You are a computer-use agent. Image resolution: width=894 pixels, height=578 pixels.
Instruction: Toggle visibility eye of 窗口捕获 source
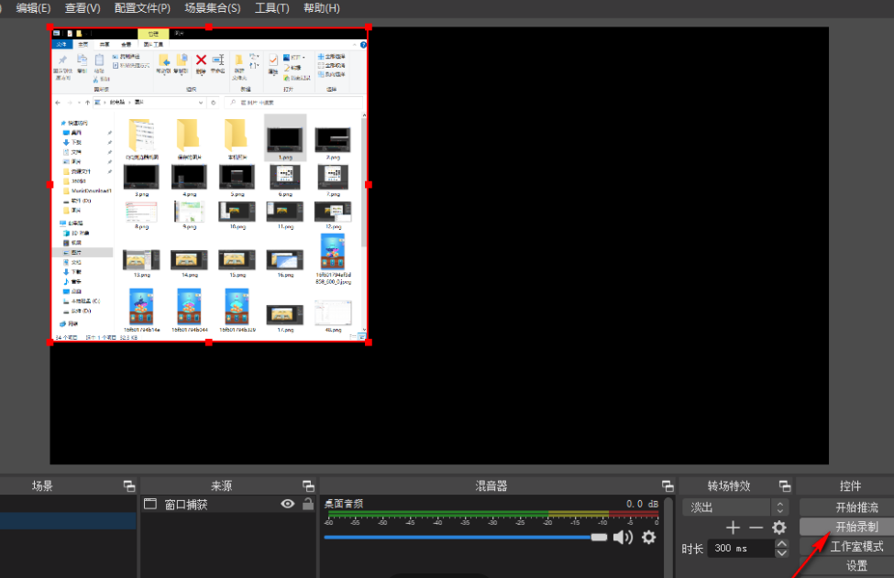(x=288, y=504)
